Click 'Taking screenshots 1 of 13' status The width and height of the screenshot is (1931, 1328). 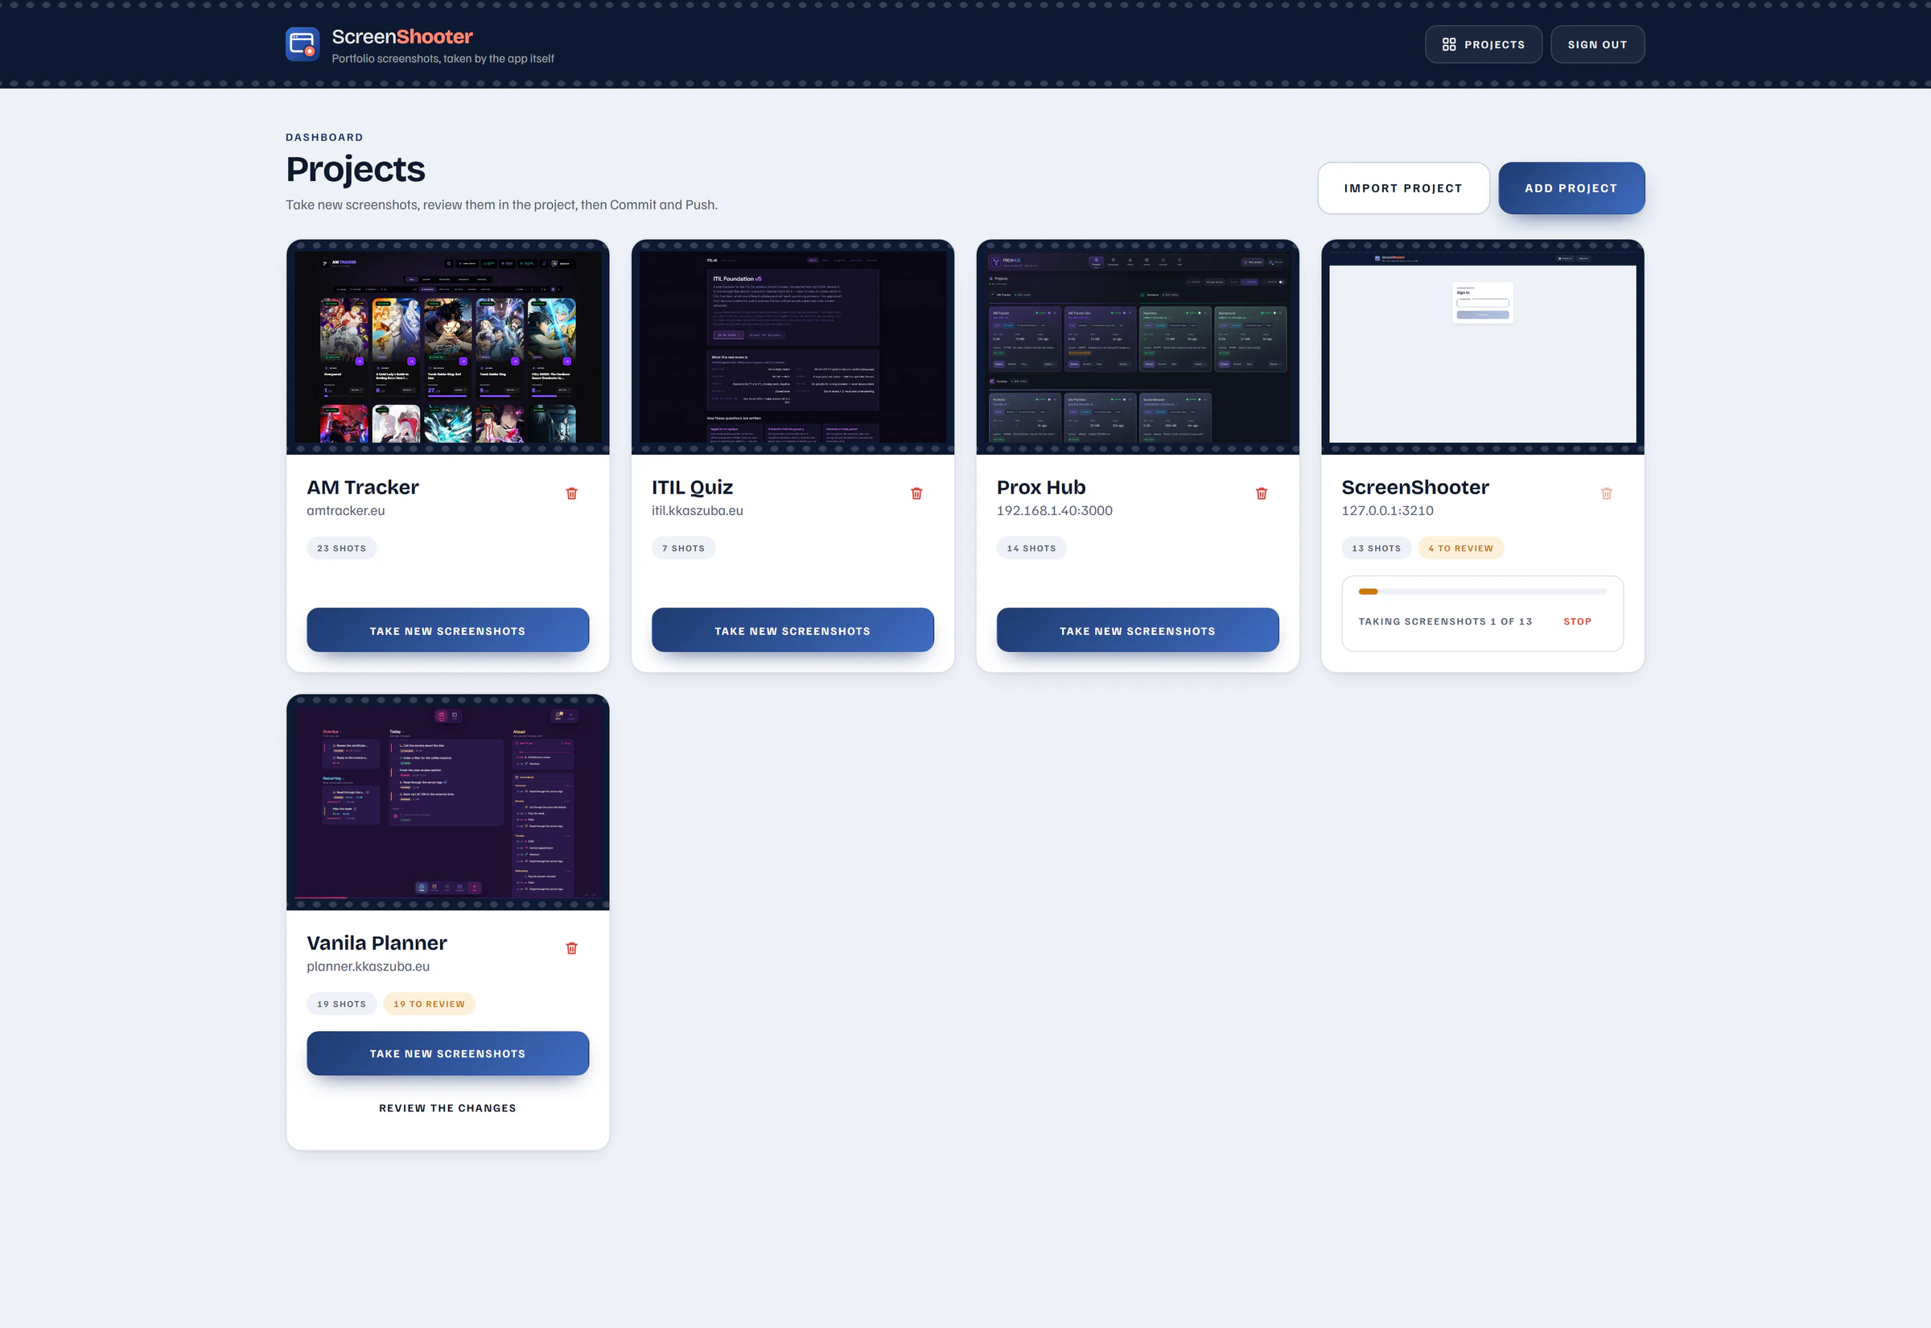click(x=1445, y=621)
